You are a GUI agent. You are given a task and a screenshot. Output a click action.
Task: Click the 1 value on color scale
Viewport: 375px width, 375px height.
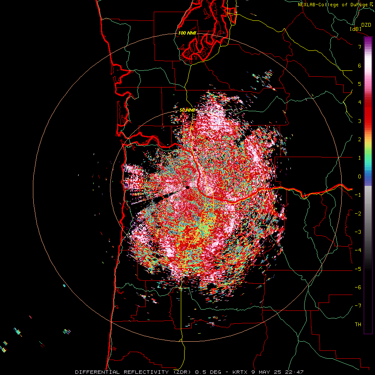[x=360, y=158]
